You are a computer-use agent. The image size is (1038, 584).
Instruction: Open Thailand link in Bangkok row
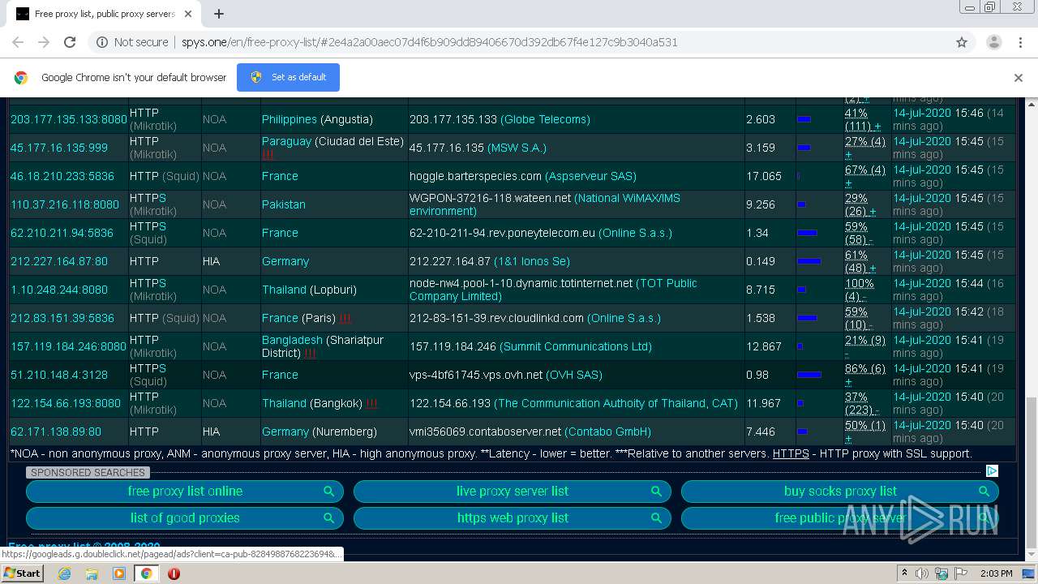point(284,403)
